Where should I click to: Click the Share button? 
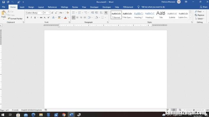pos(204,7)
